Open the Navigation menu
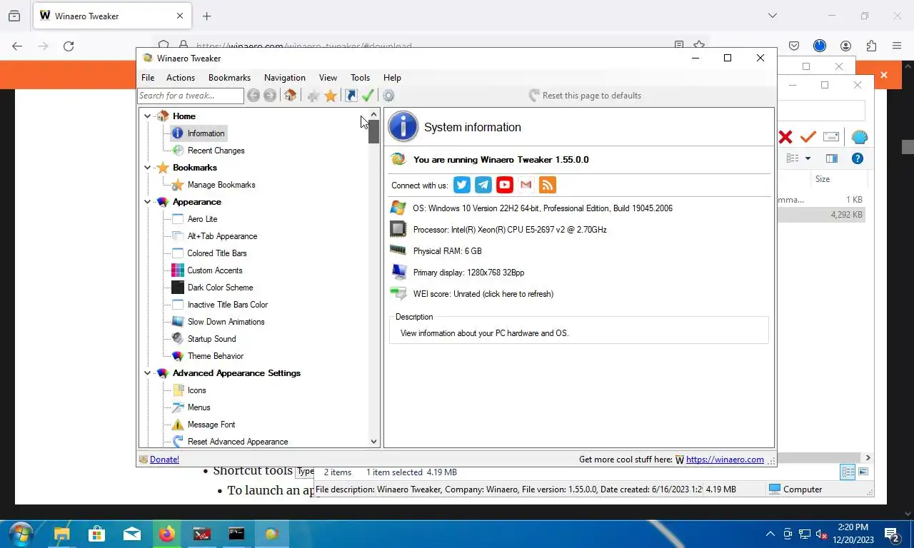914x548 pixels. tap(285, 78)
